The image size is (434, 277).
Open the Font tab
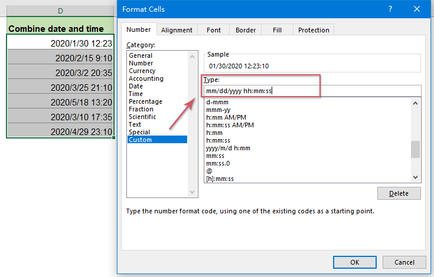pos(214,30)
